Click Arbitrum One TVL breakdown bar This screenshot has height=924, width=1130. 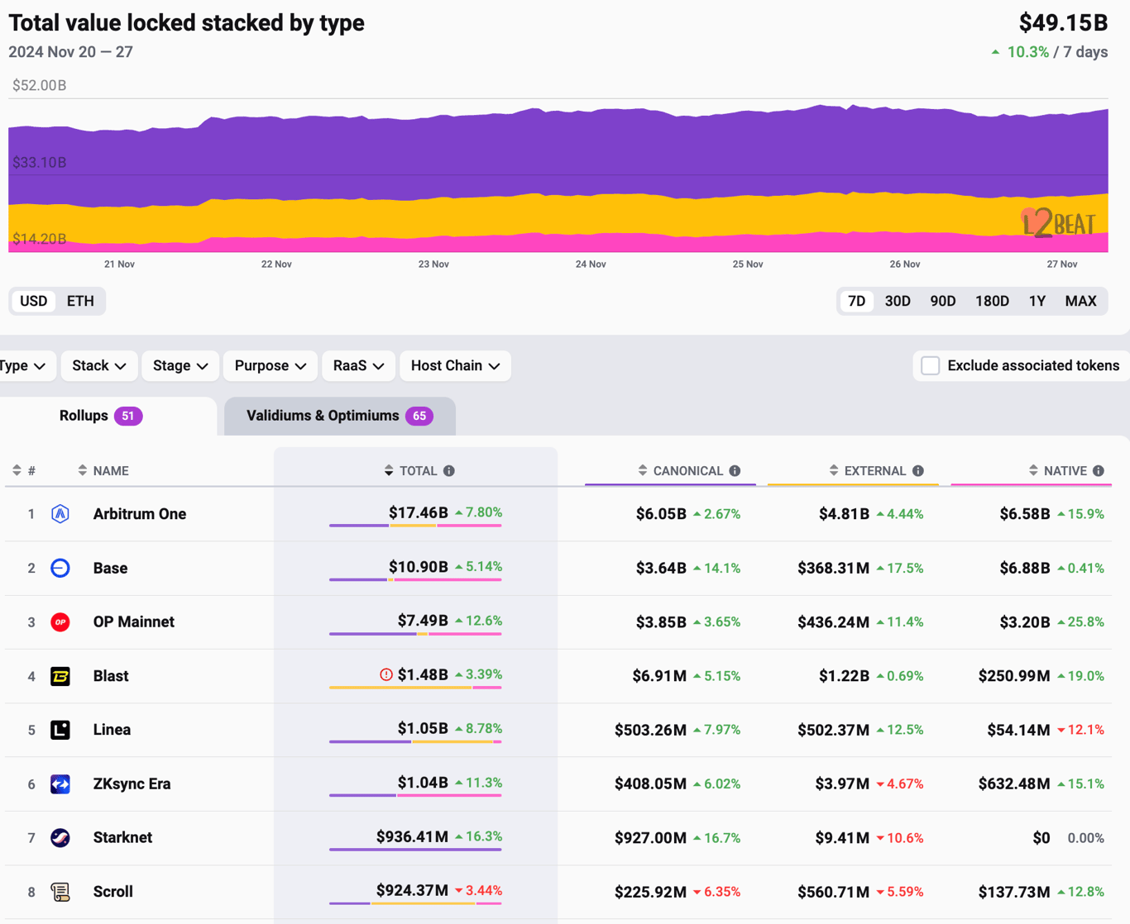(x=415, y=526)
